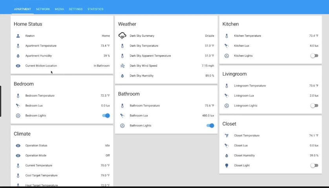Click the In Bathroom motion value

102,66
